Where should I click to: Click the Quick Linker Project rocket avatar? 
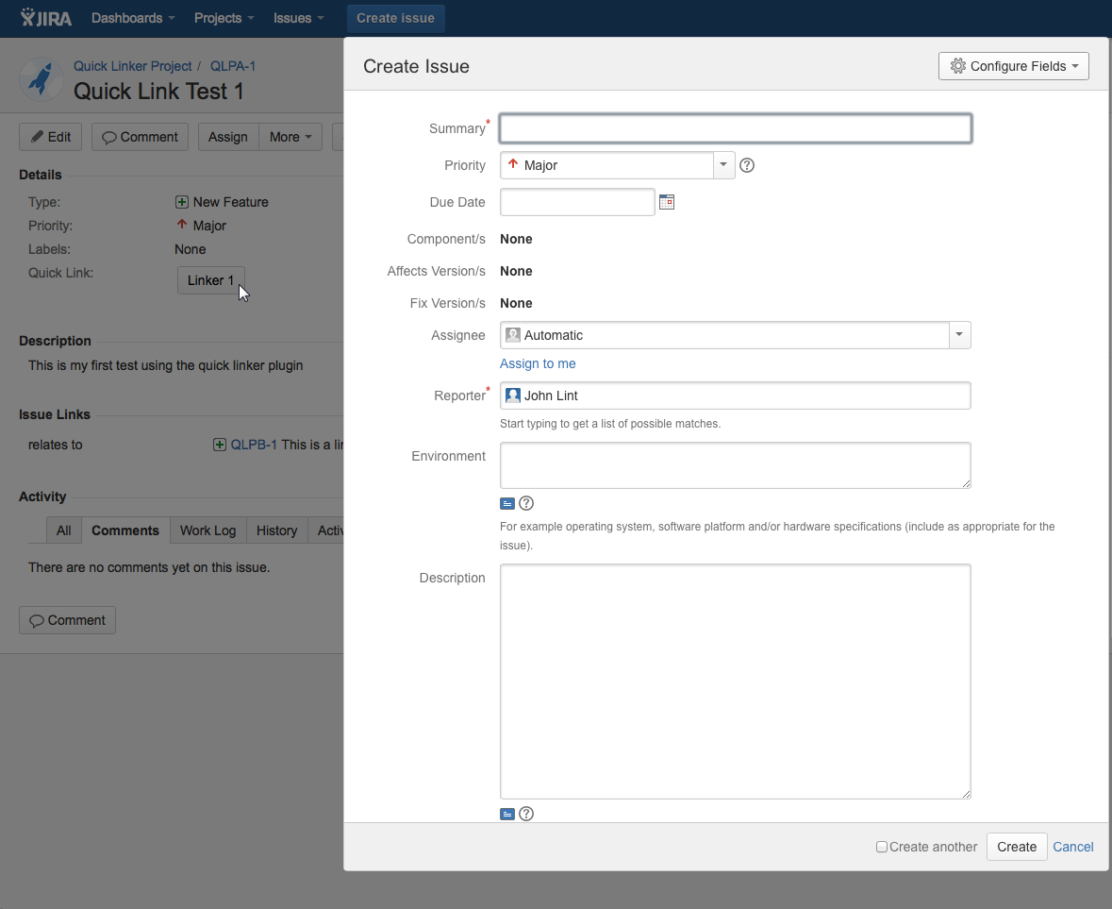point(41,79)
